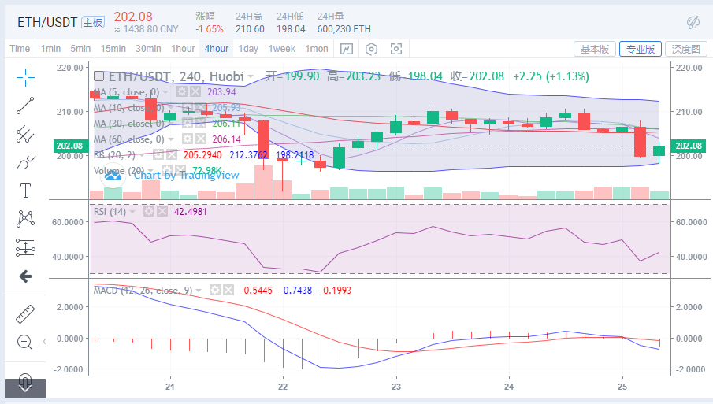Screen dimensions: 713x404
Task: Switch to 1mon interval
Action: point(317,49)
